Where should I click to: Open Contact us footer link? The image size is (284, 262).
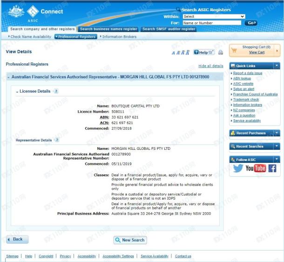click(x=183, y=256)
